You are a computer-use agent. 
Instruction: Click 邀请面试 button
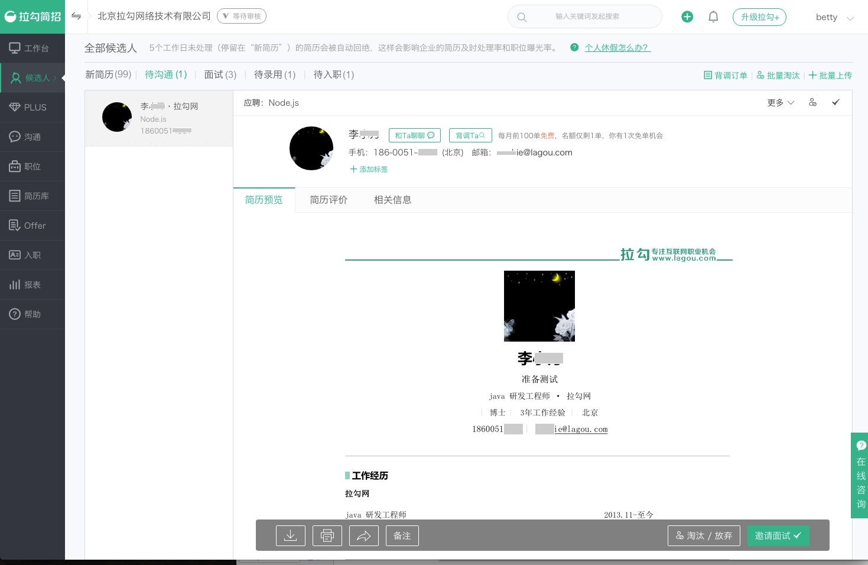click(x=778, y=535)
